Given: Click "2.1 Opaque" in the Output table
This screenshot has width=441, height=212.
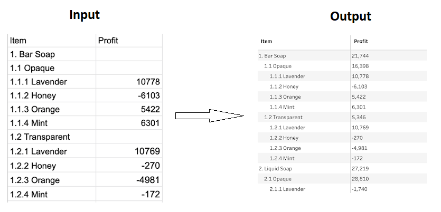Looking at the screenshot, I should [x=278, y=179].
